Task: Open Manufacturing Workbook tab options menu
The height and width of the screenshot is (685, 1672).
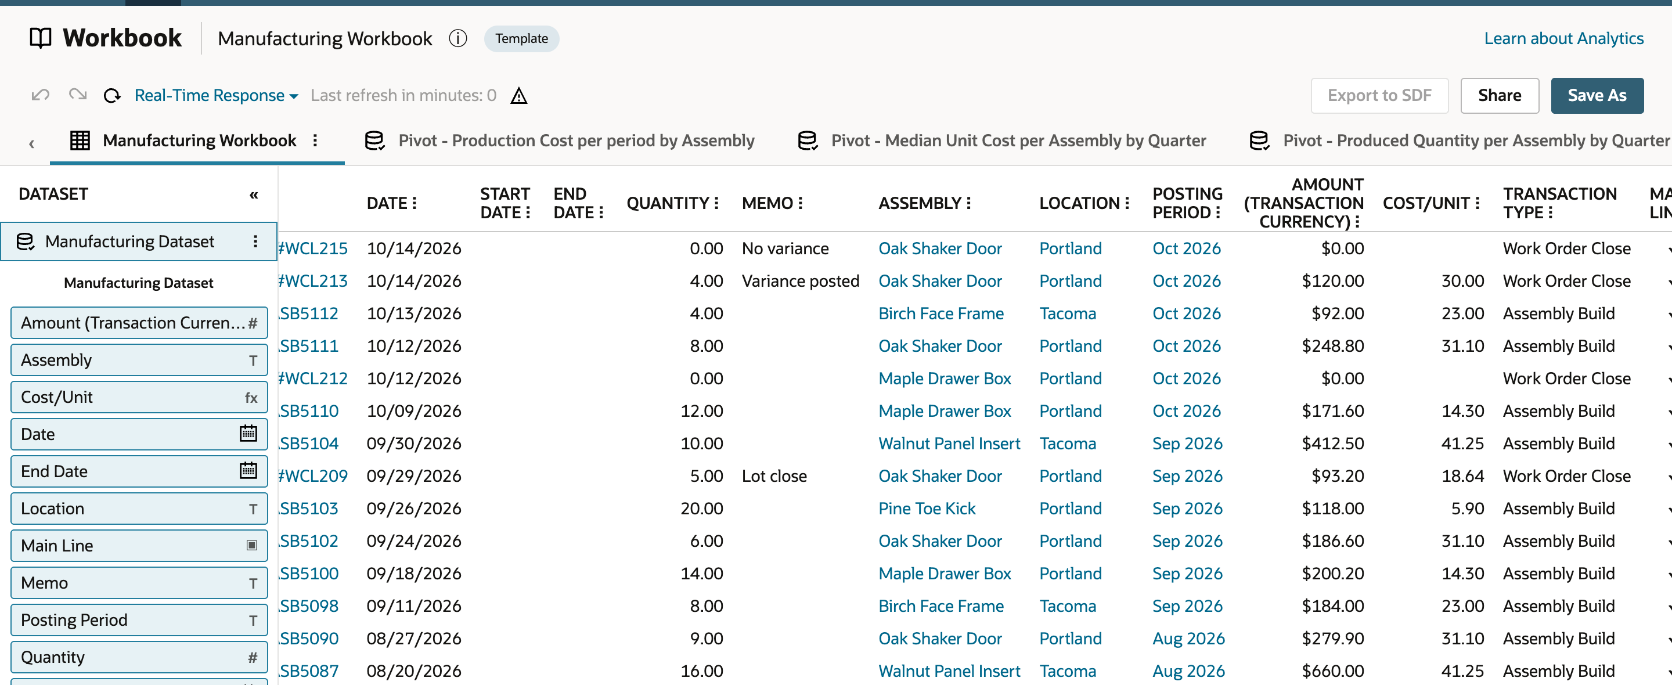Action: point(315,140)
